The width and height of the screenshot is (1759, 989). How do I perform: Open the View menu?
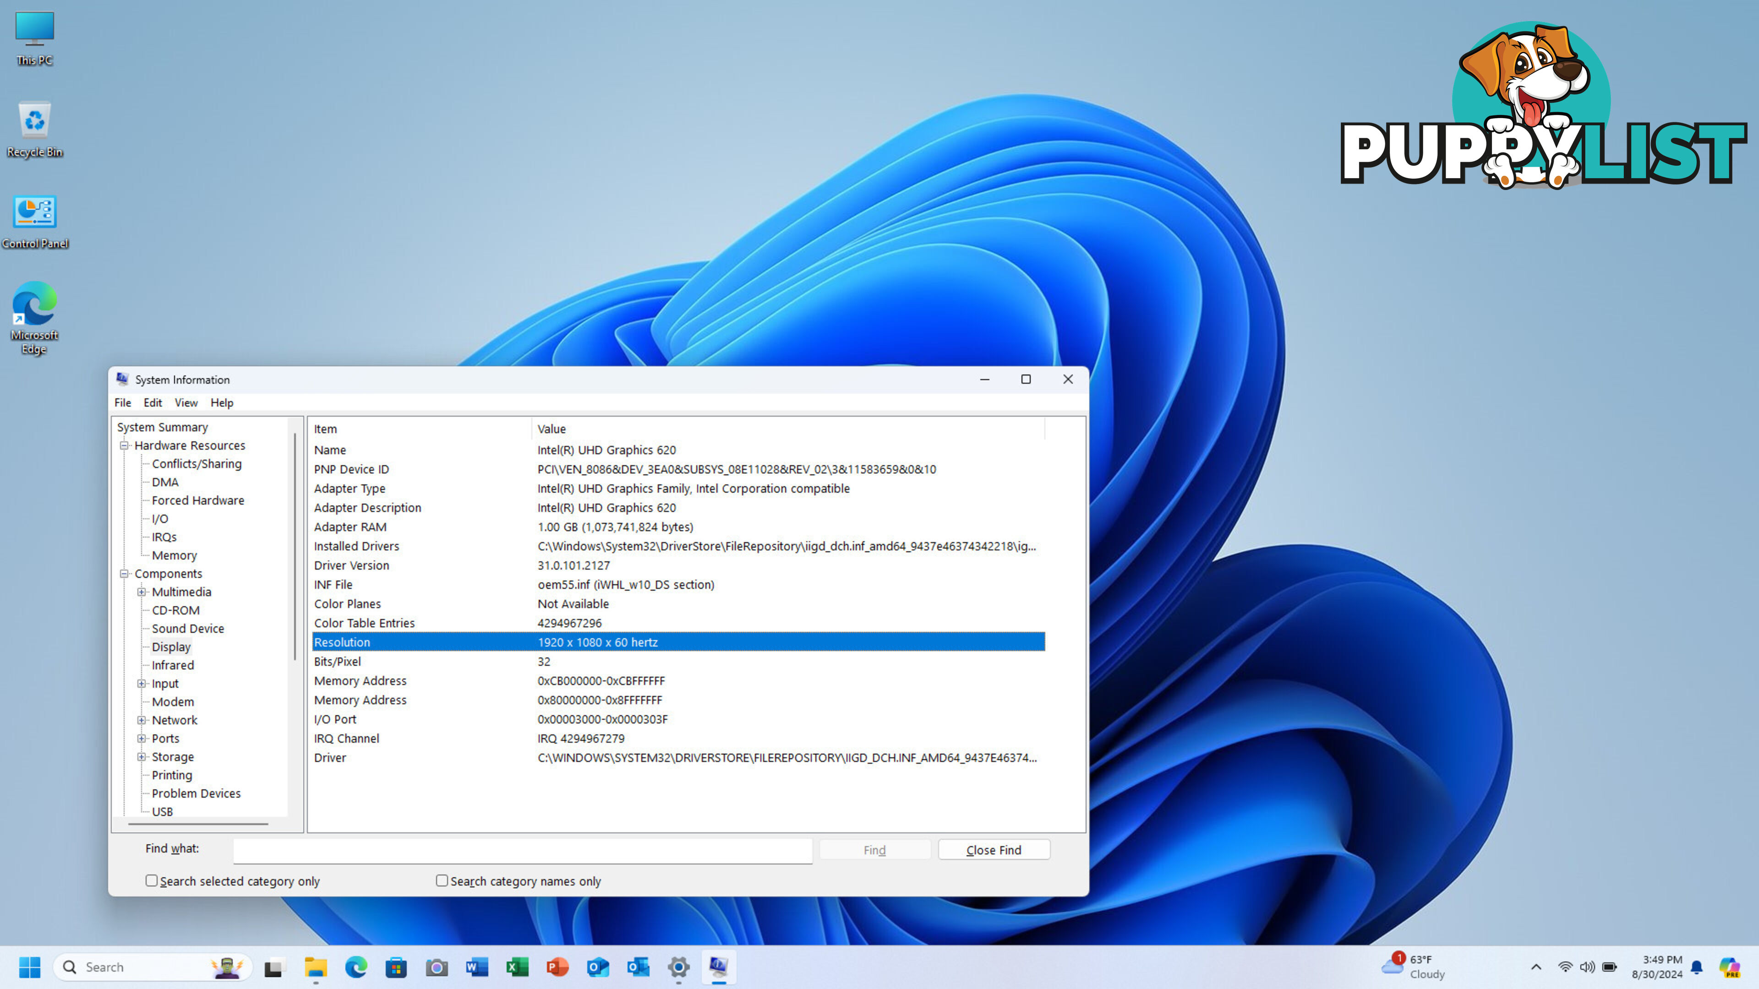186,403
